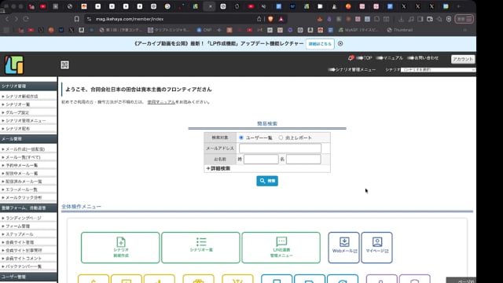503x283 pixels.
Task: Open 会員サイト管理 in the sidebar
Action: pos(20,242)
